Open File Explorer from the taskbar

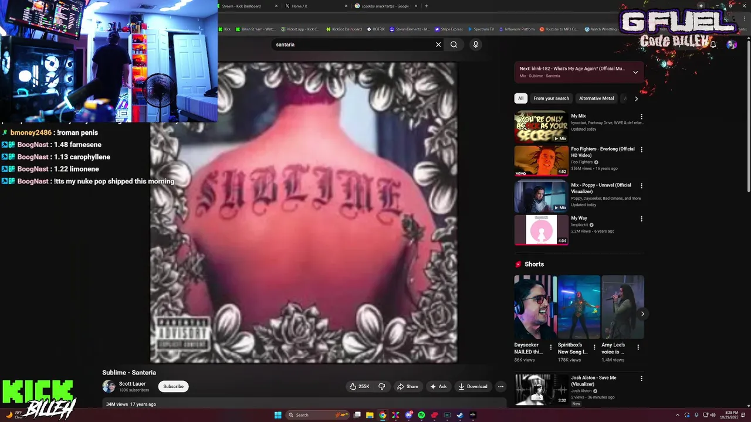coord(370,415)
